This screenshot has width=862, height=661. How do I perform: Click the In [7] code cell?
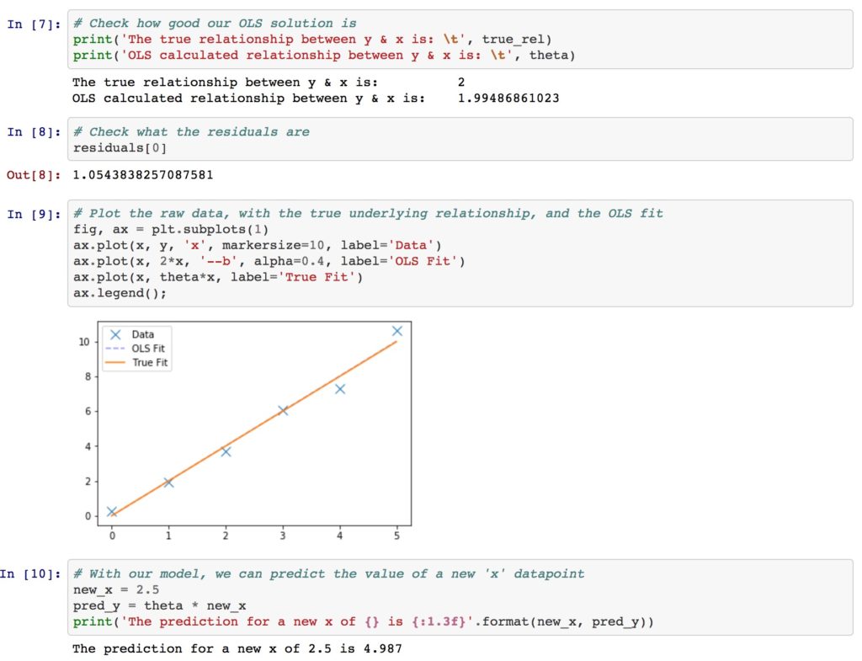click(x=460, y=39)
